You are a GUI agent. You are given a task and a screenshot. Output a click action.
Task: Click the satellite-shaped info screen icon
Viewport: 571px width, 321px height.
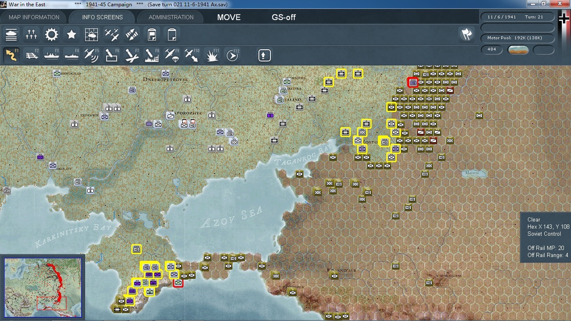tap(132, 34)
